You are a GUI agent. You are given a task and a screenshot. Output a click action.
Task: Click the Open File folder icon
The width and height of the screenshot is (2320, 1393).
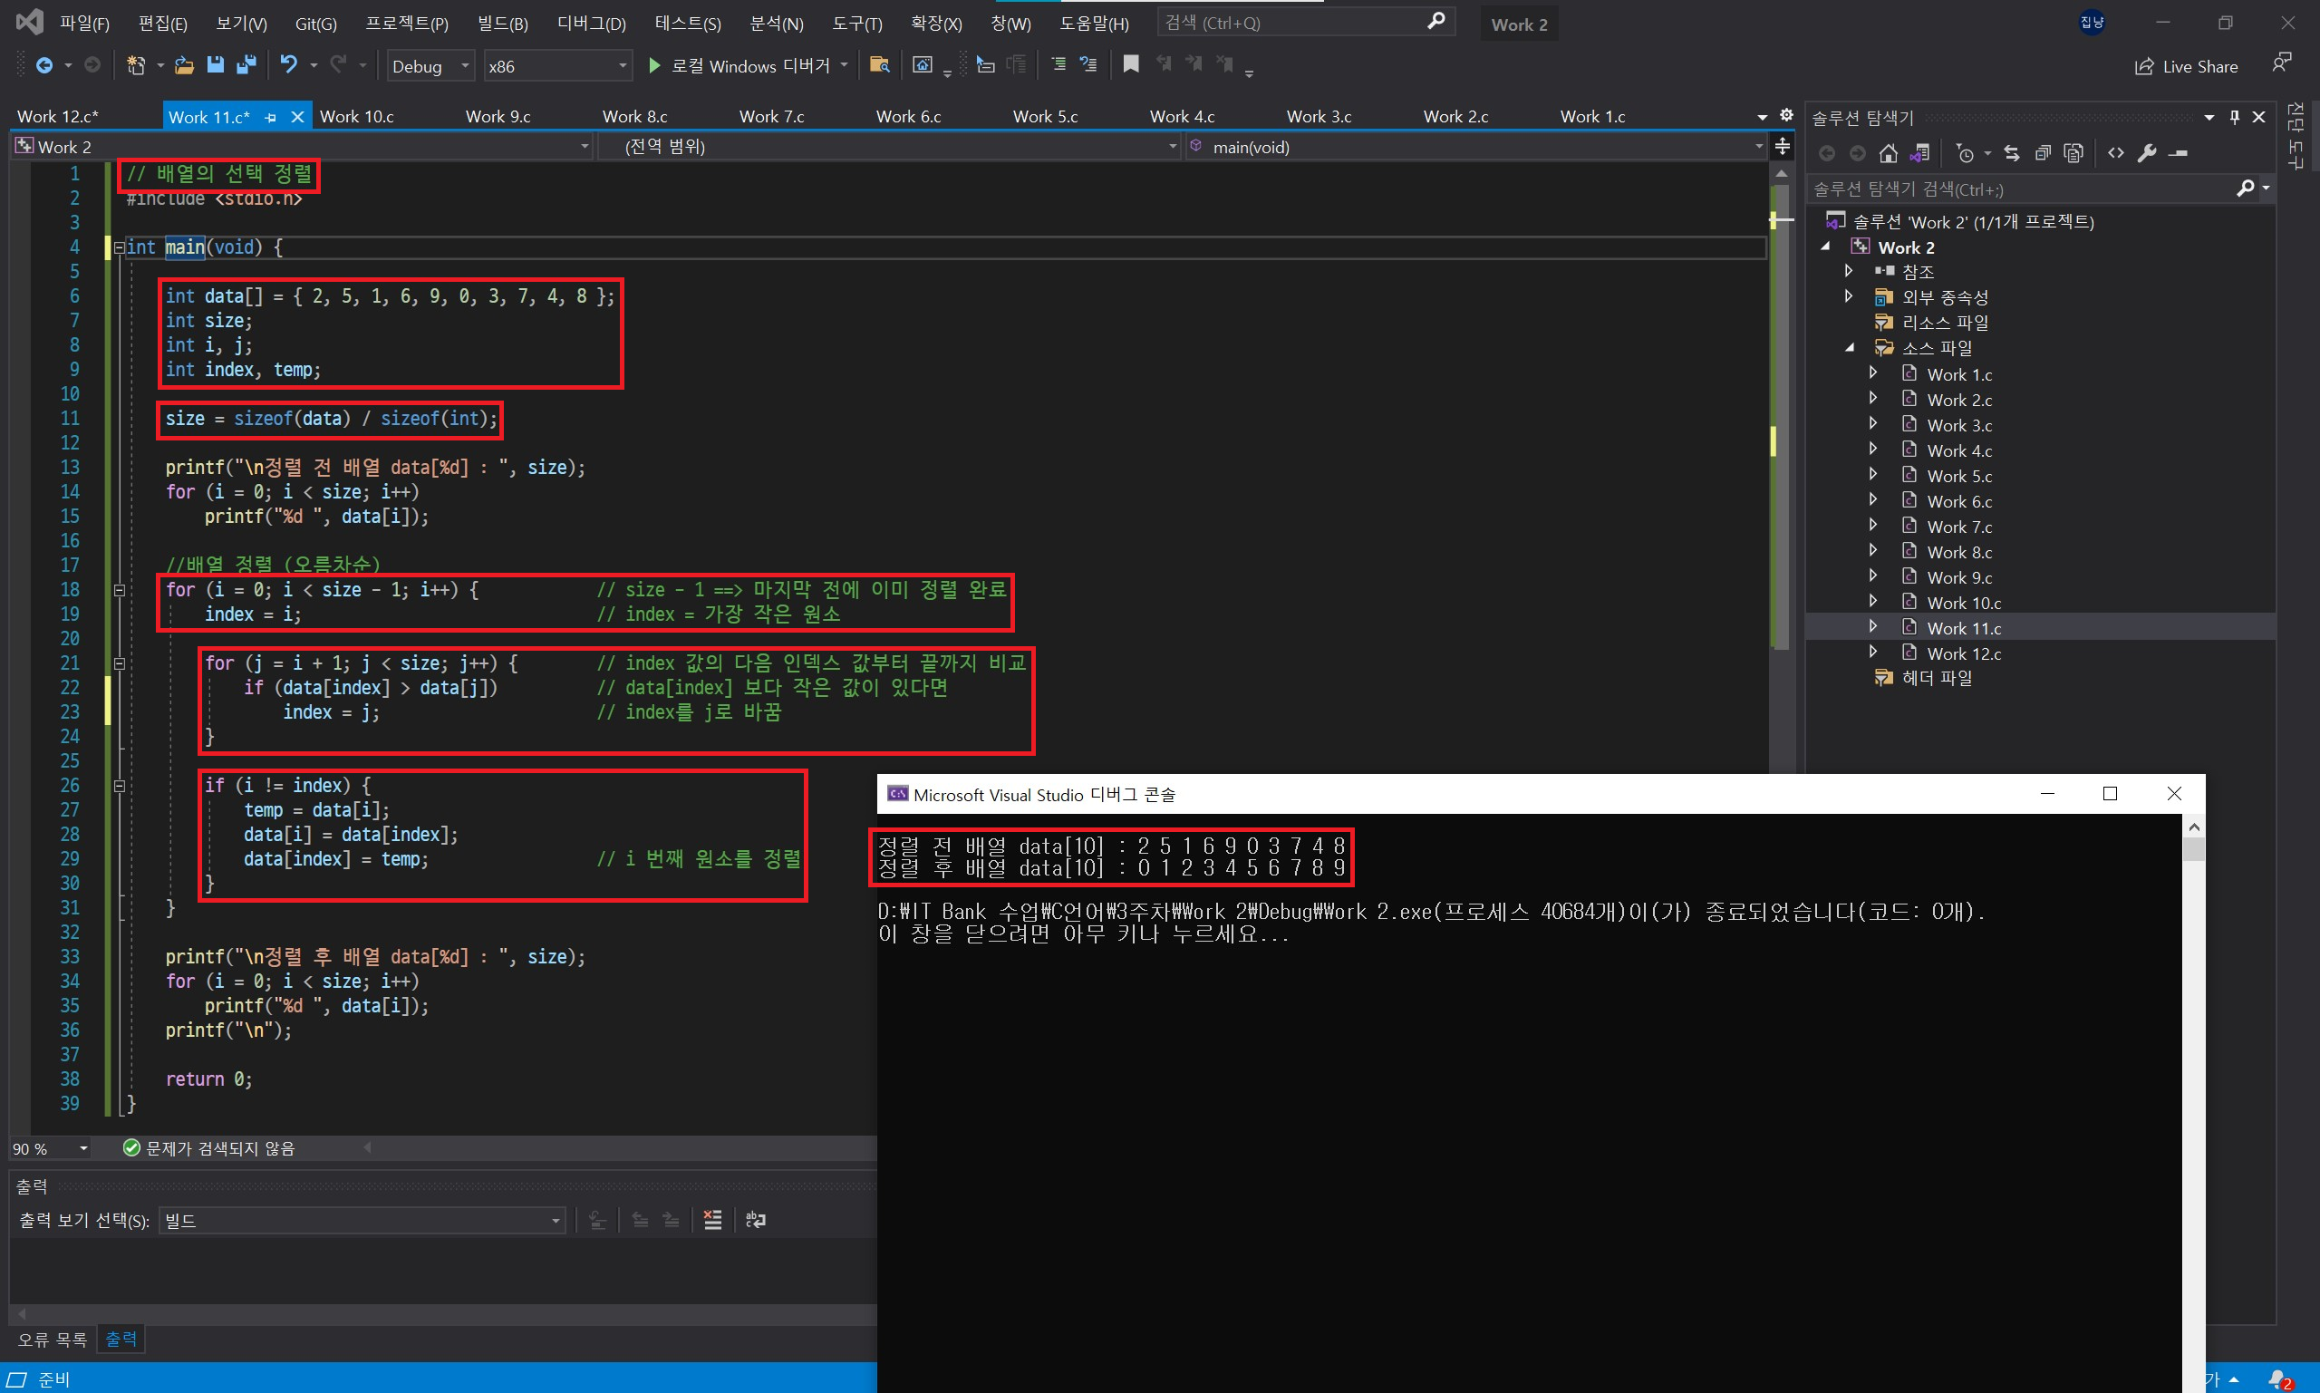point(184,64)
